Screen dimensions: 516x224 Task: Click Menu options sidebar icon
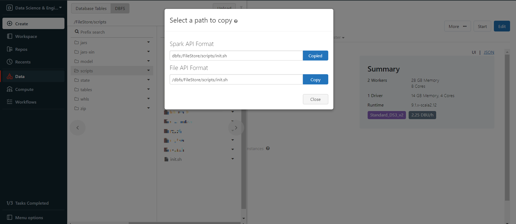9,217
